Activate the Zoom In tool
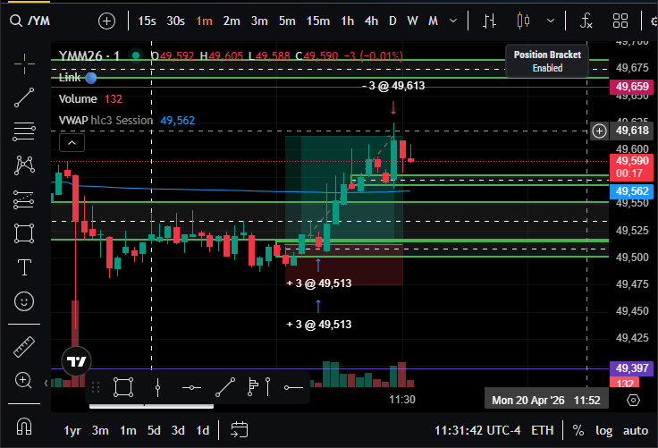658x448 pixels. click(23, 380)
